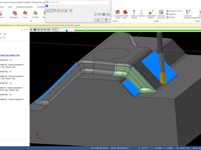This screenshot has width=201, height=150.
Task: Switch to the Quotatura ribbon tab
Action: pos(41,7)
